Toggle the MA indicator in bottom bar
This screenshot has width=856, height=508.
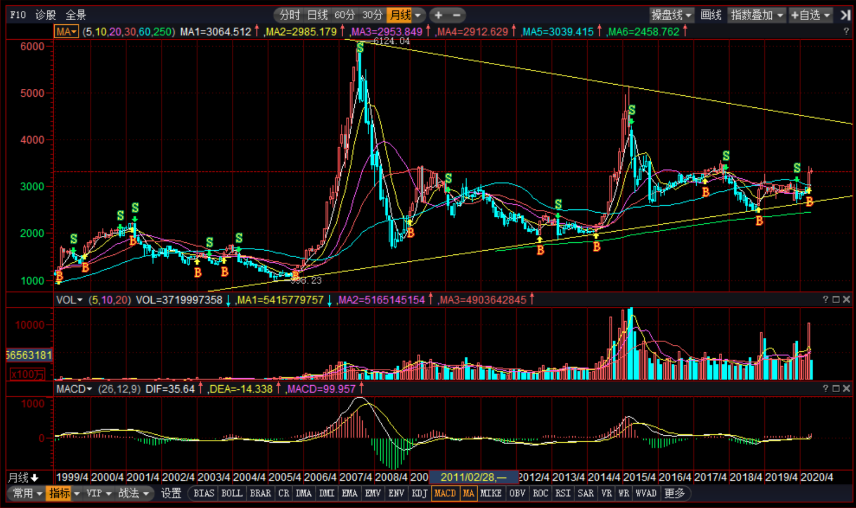click(468, 493)
